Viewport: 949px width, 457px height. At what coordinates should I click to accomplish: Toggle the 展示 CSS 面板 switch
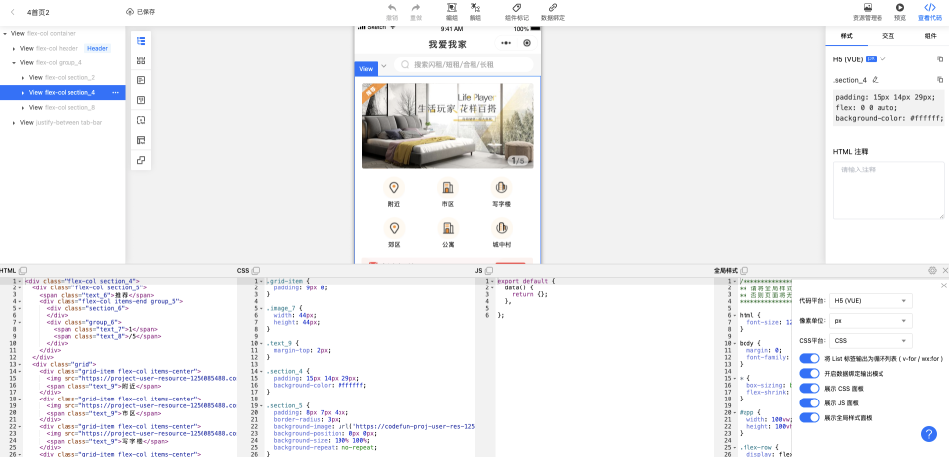click(x=809, y=388)
